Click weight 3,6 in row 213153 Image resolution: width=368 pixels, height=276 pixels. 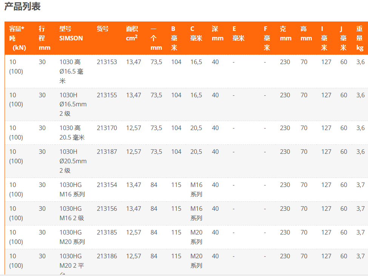[360, 62]
